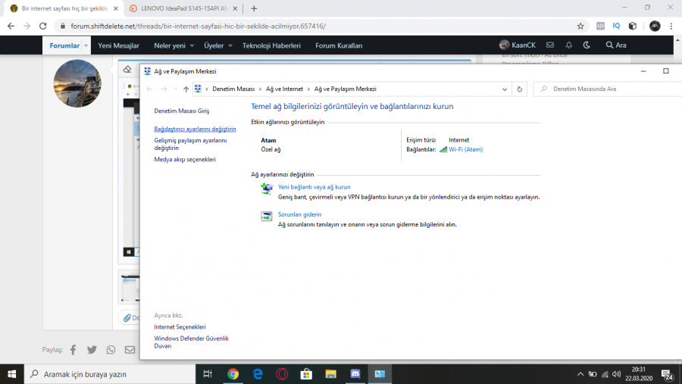
Task: Bookmark this page with the star icon
Action: [580, 26]
